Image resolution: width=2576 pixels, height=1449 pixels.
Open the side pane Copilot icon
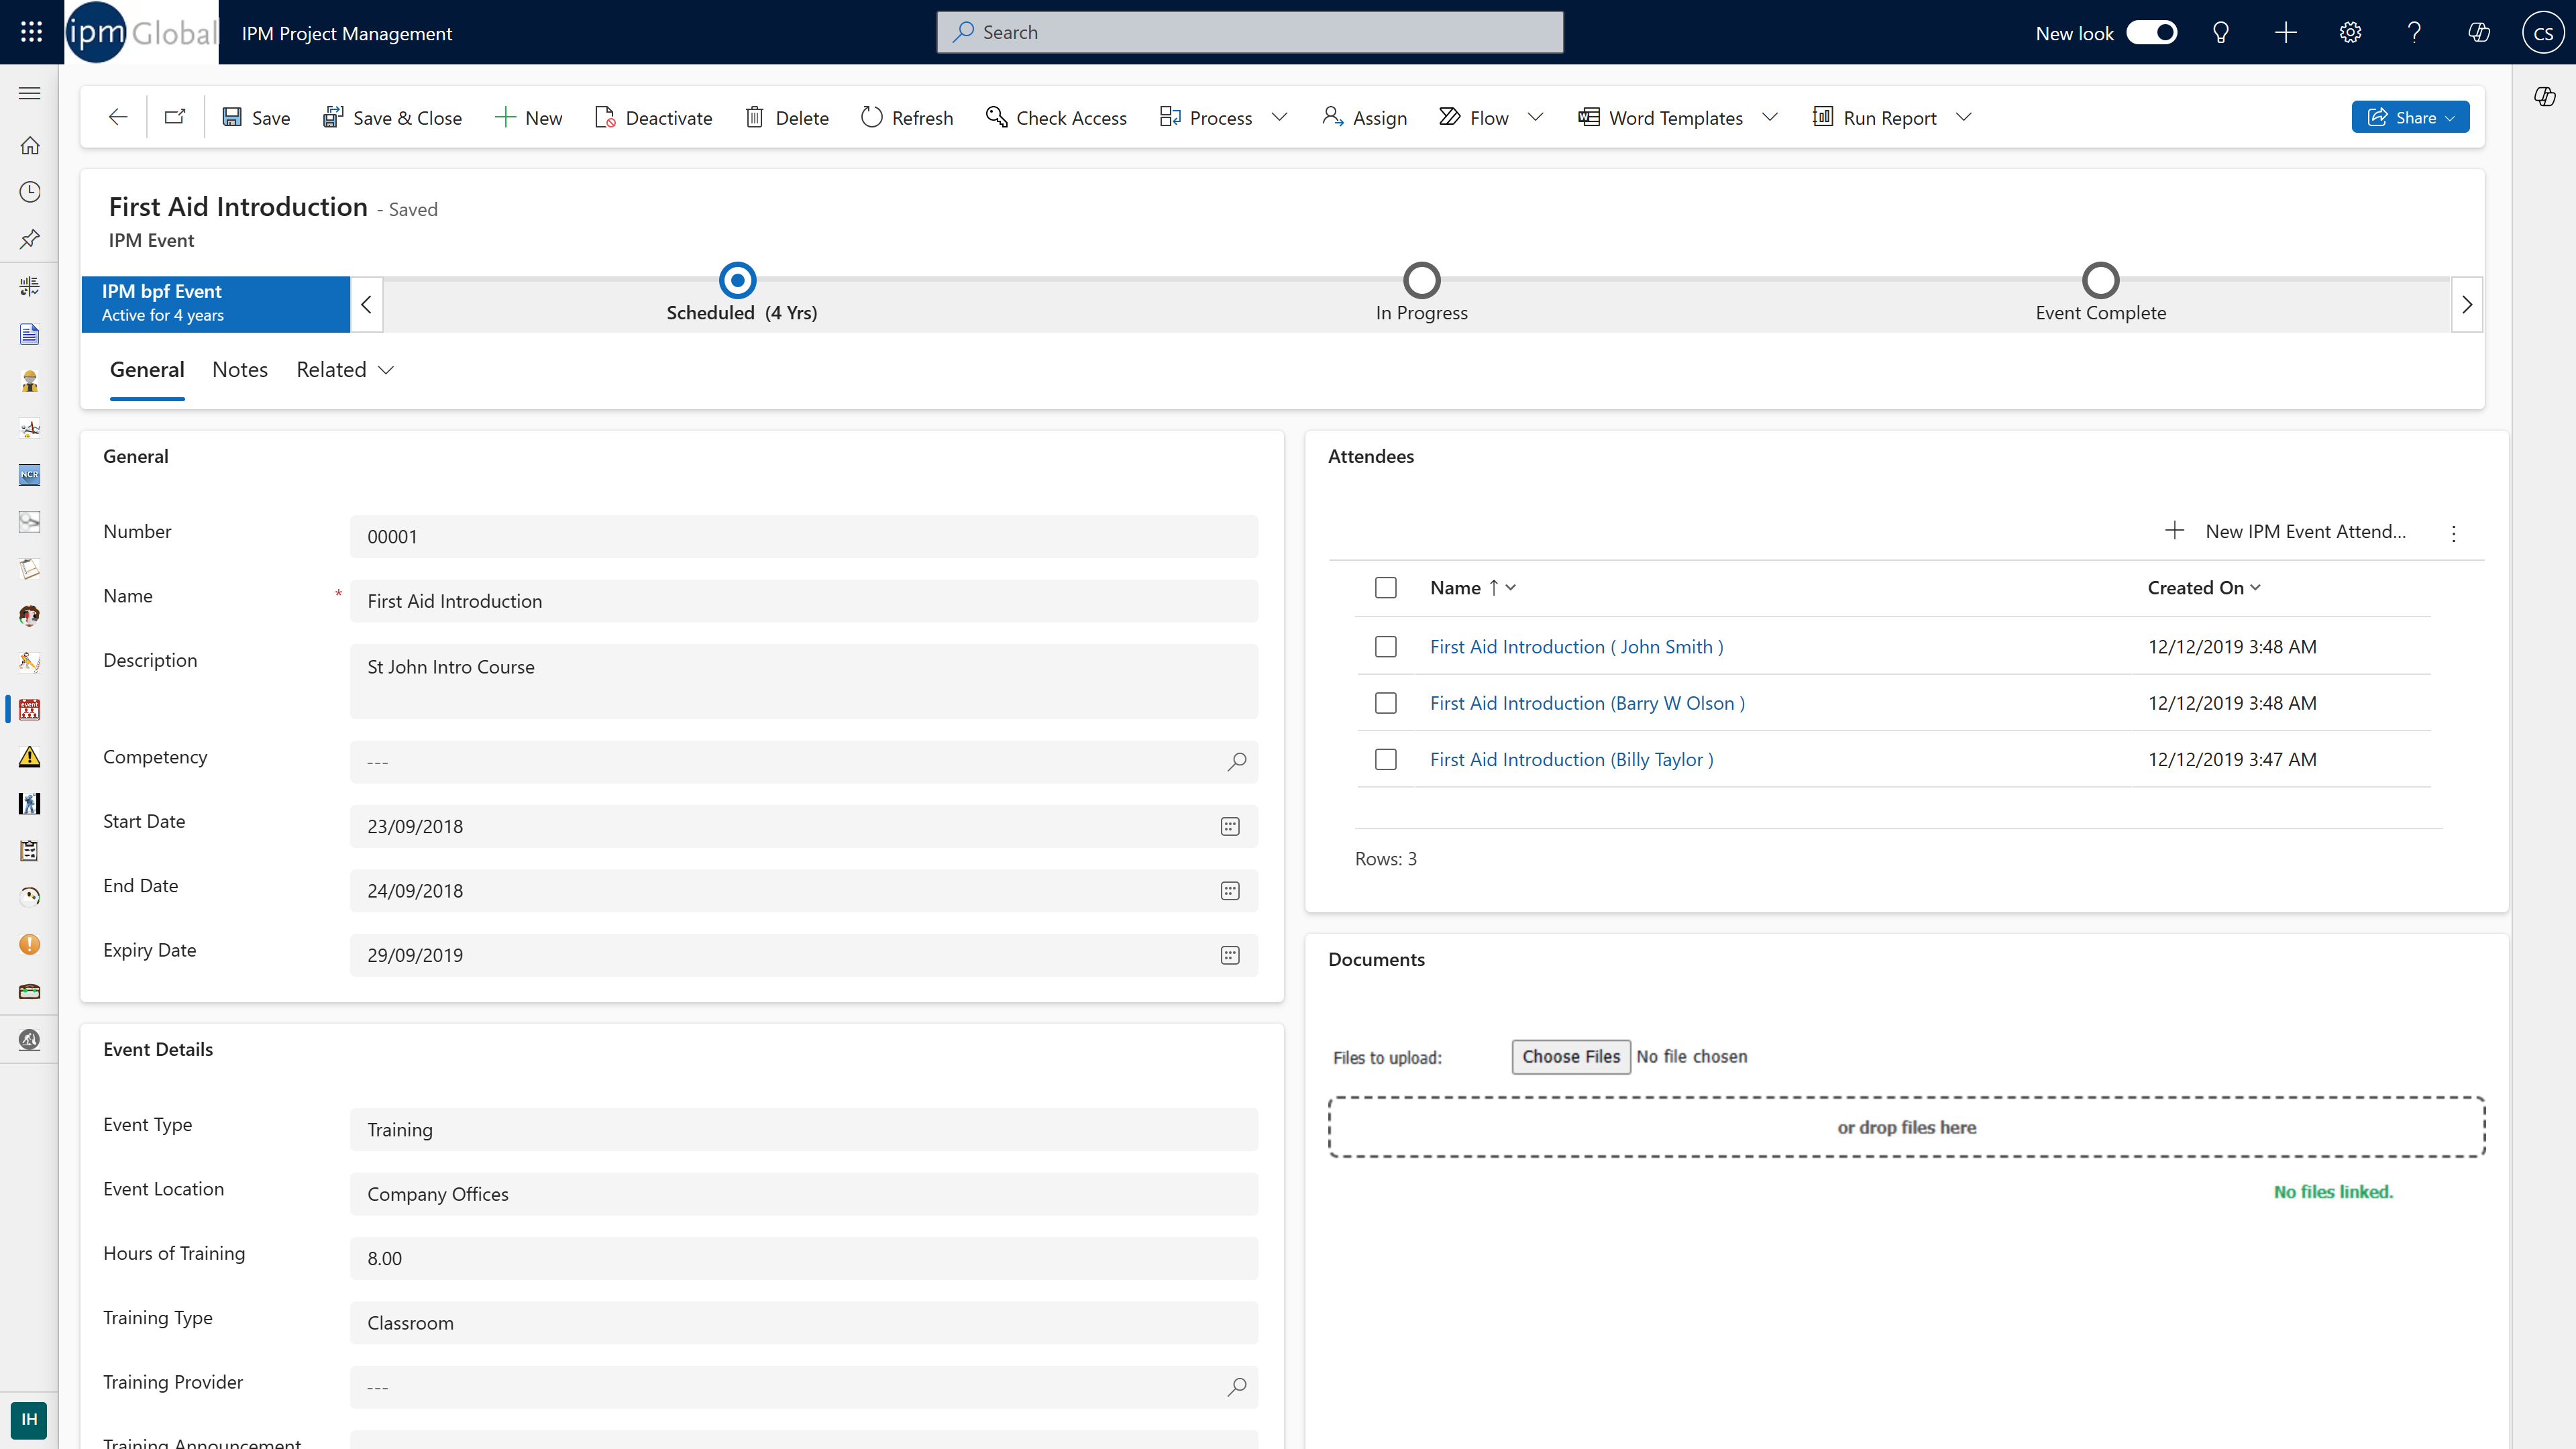coord(2545,96)
